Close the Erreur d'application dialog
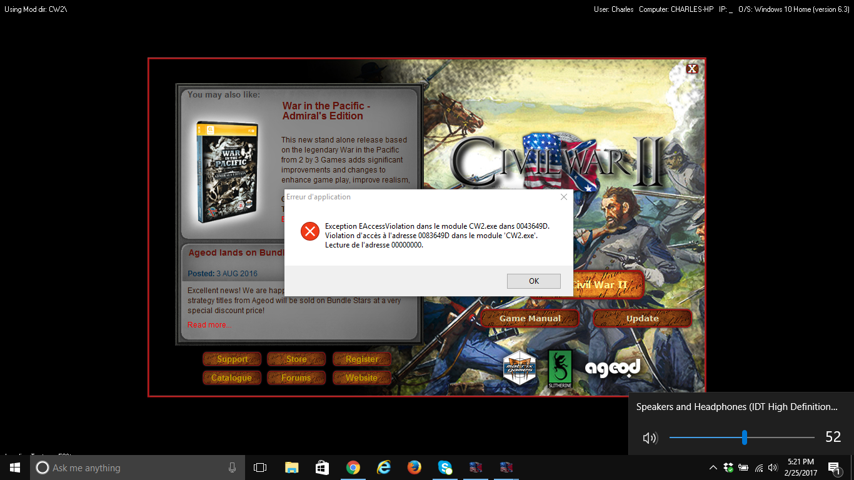 click(563, 197)
